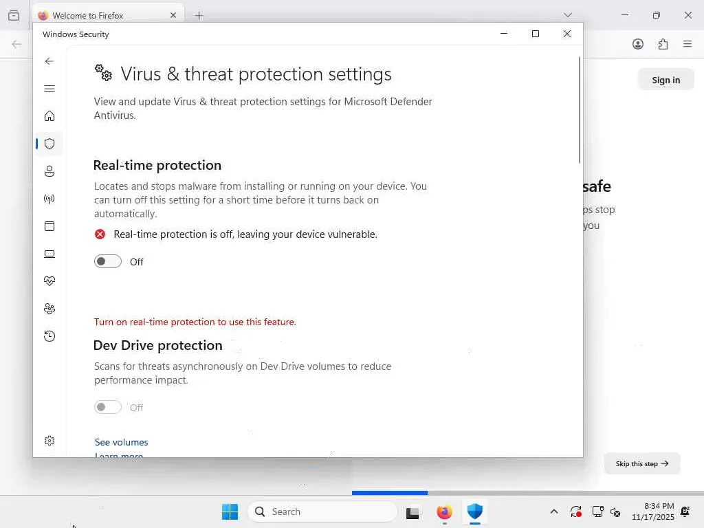This screenshot has width=704, height=528.
Task: Open Device security laptop icon
Action: click(49, 254)
